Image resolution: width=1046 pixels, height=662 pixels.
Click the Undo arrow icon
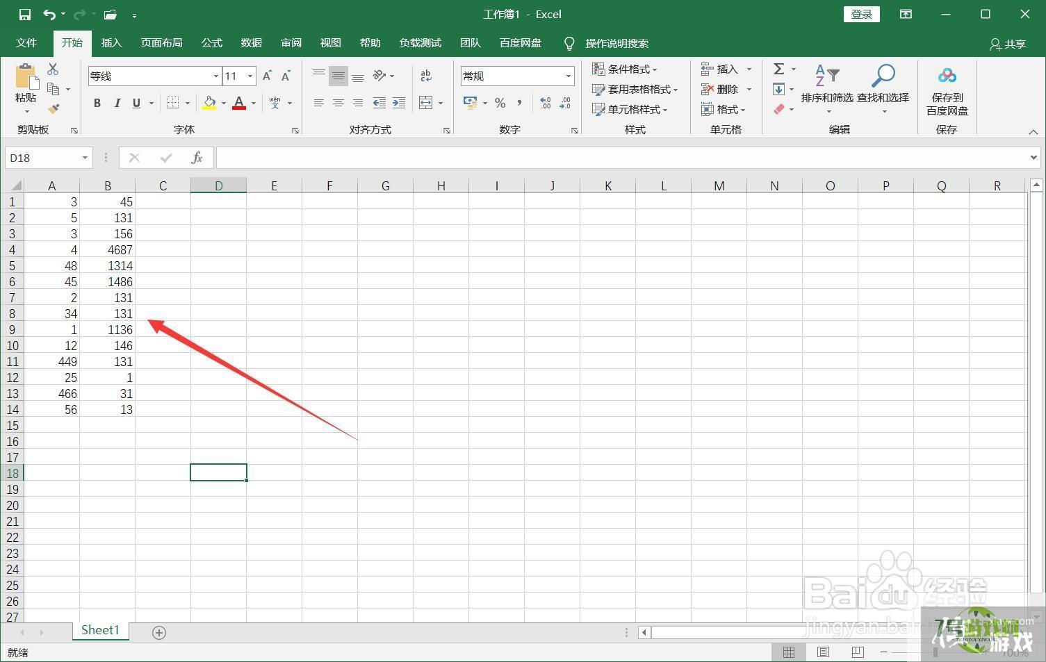pyautogui.click(x=49, y=14)
